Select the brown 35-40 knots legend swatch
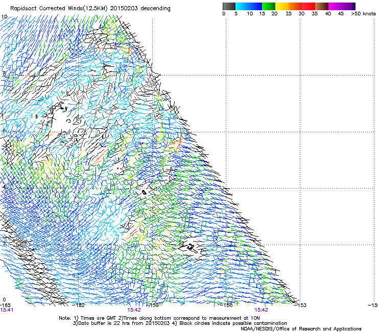 (x=322, y=6)
